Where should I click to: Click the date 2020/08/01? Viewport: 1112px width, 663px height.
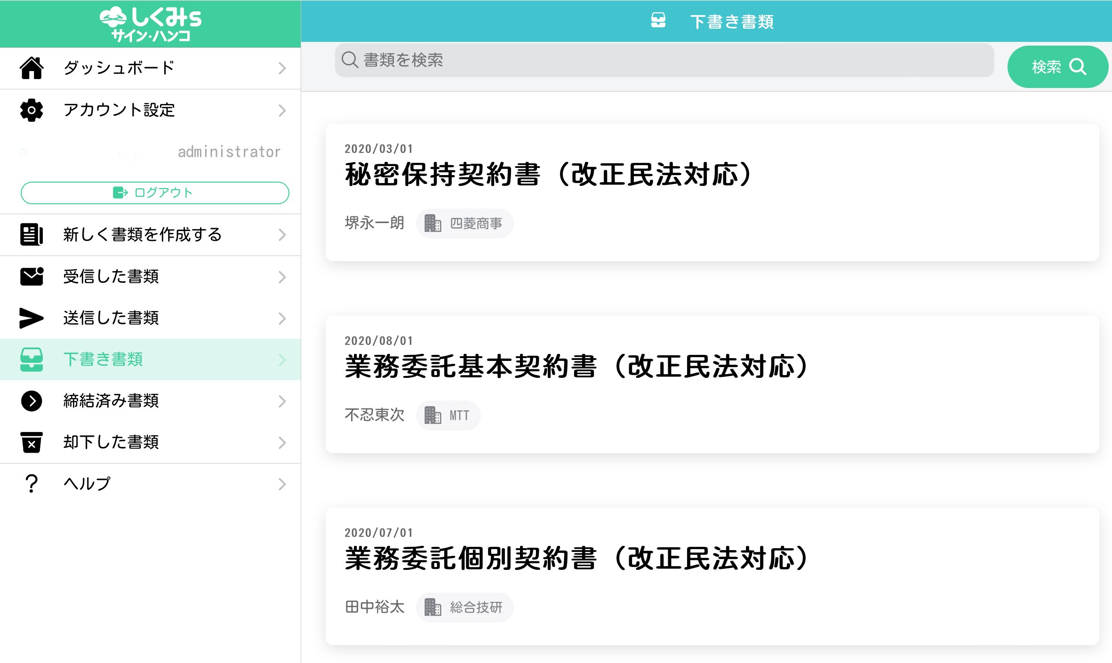tap(379, 341)
